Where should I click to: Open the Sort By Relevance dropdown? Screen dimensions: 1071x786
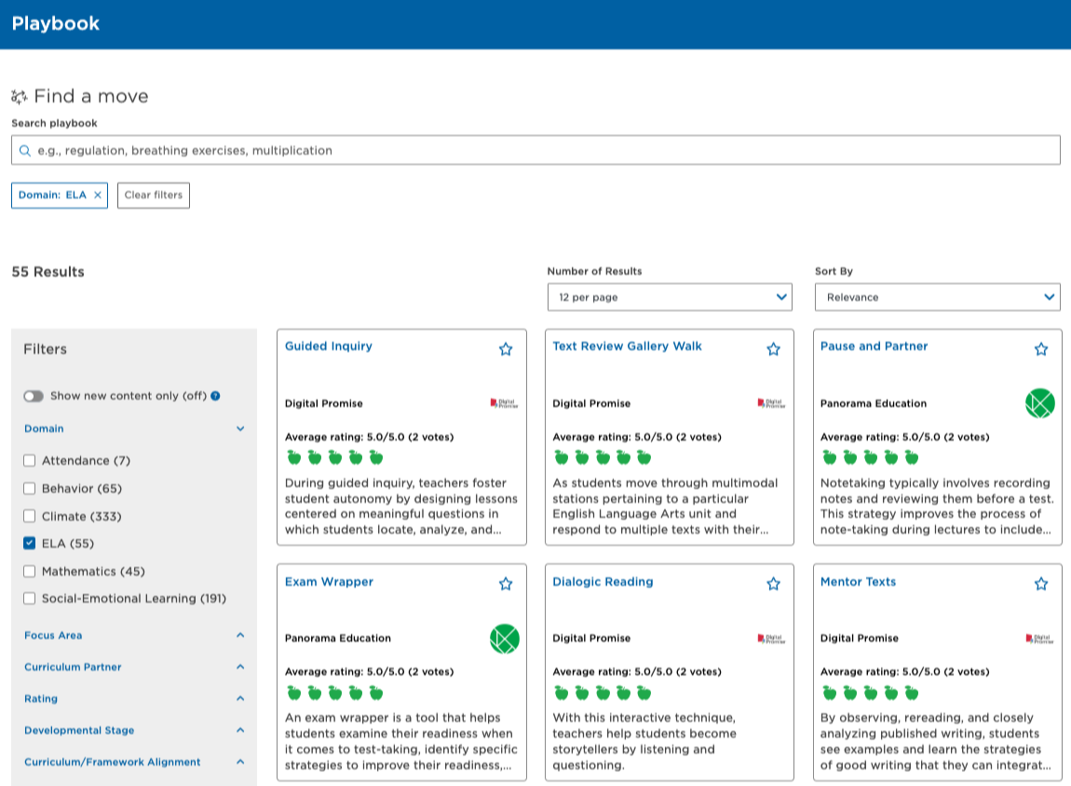[937, 297]
